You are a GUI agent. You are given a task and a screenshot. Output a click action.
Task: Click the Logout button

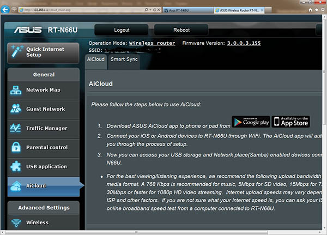pos(122,30)
